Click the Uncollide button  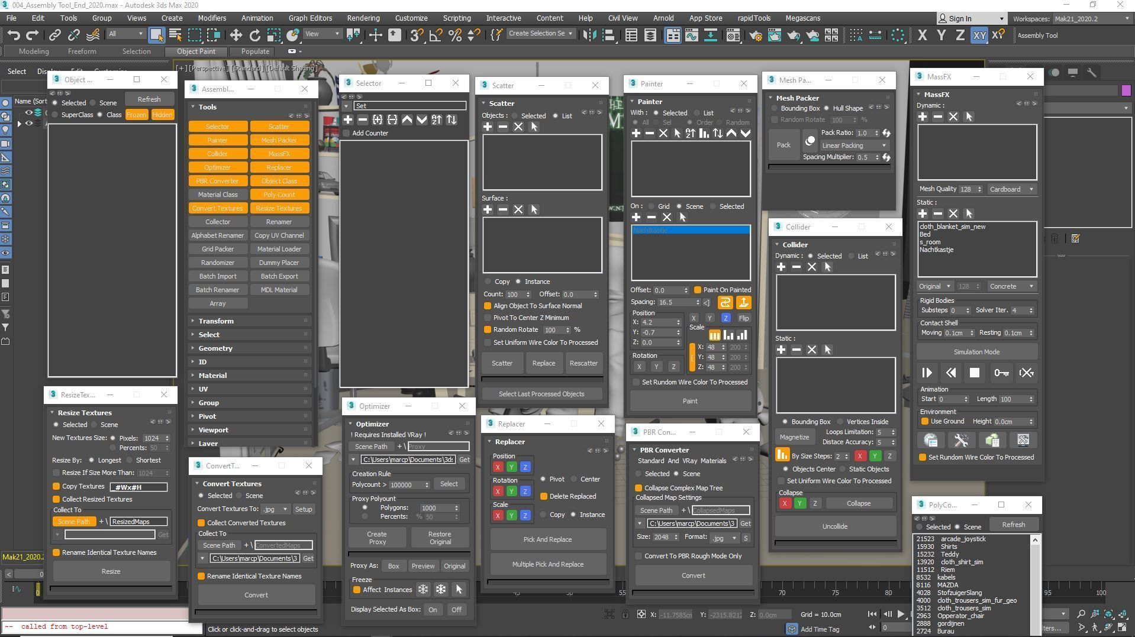pos(834,526)
